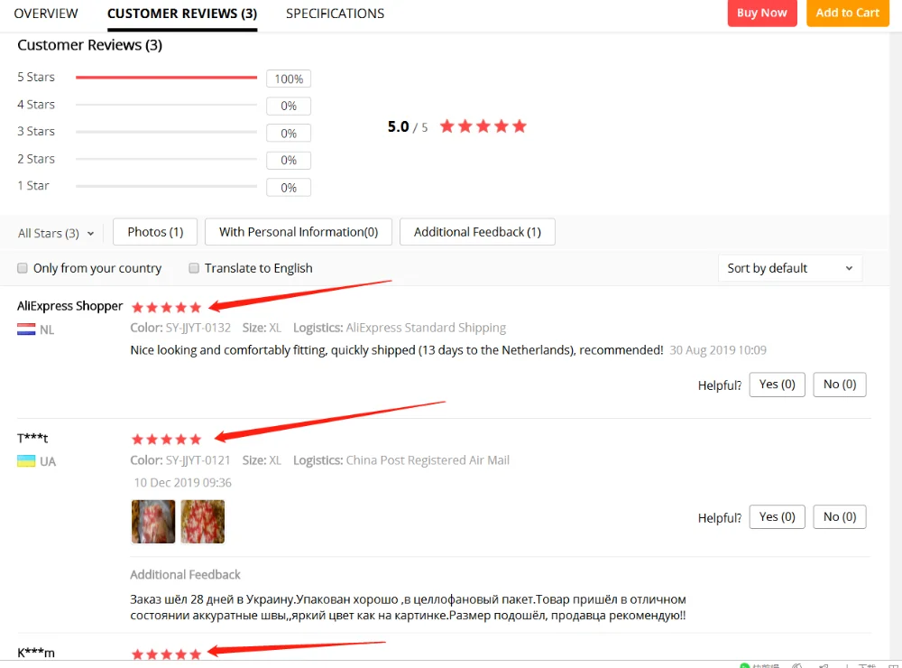The image size is (902, 668).
Task: Enable Only from your country checkbox
Action: pos(23,268)
